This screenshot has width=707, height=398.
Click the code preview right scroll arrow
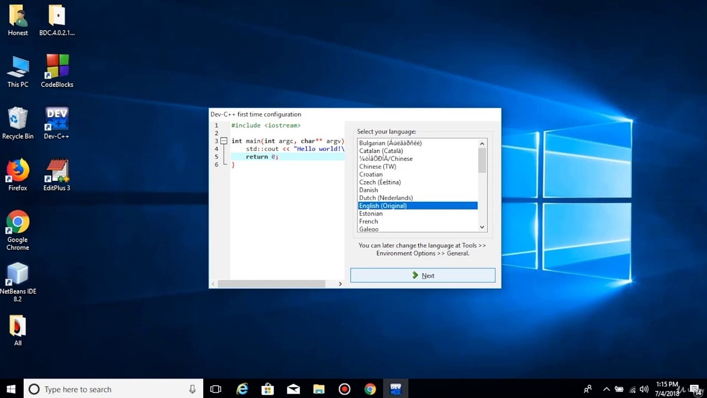coord(340,284)
